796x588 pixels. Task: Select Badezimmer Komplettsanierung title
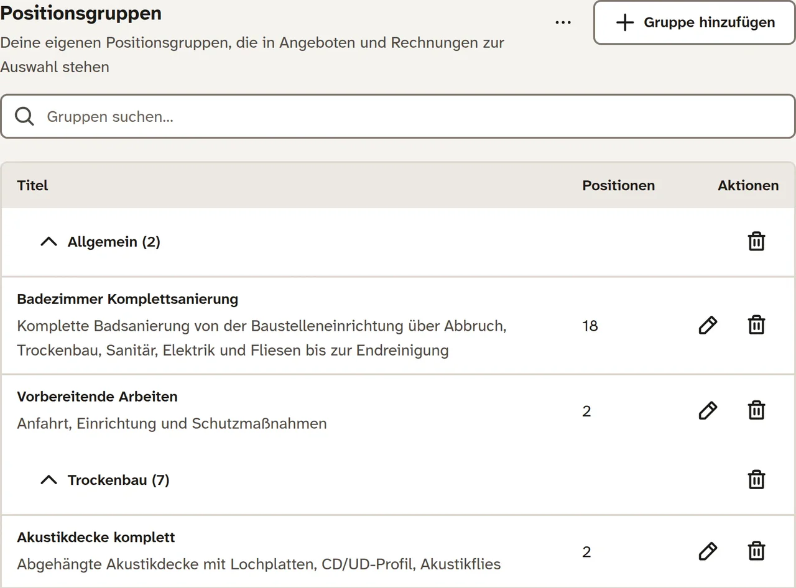127,299
